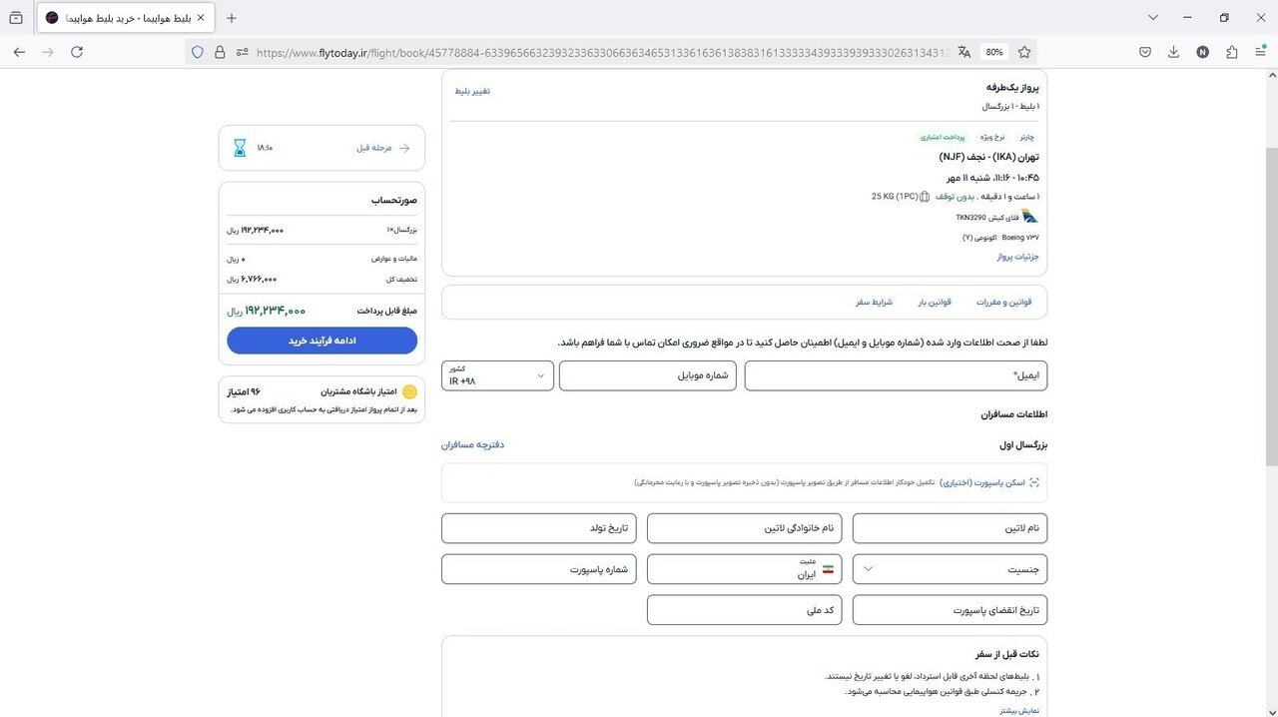Viewport: 1278px width, 717px height.
Task: Click the Firefox account avatar N icon
Action: [1202, 52]
